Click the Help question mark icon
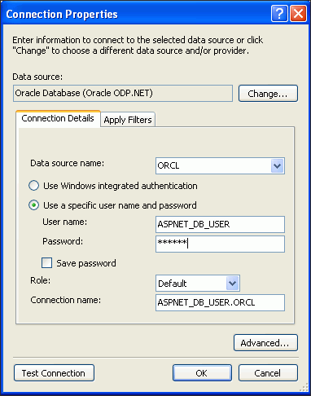Image resolution: width=311 pixels, height=396 pixels. tap(279, 13)
